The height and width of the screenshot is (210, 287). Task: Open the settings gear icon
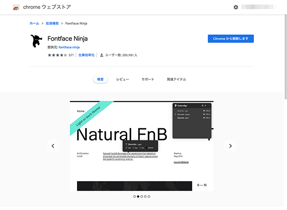coord(236,7)
